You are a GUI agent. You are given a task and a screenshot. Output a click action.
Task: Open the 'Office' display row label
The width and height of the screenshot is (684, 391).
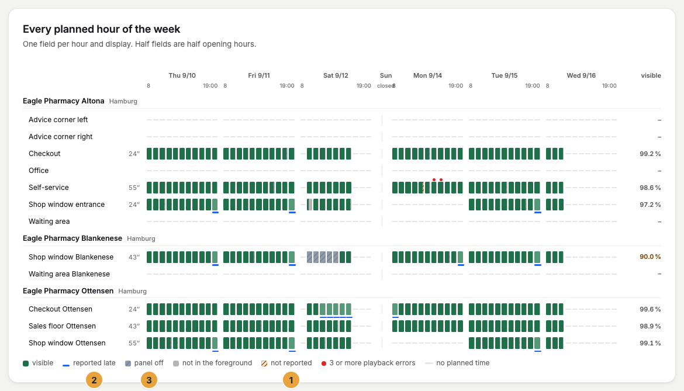coord(39,171)
